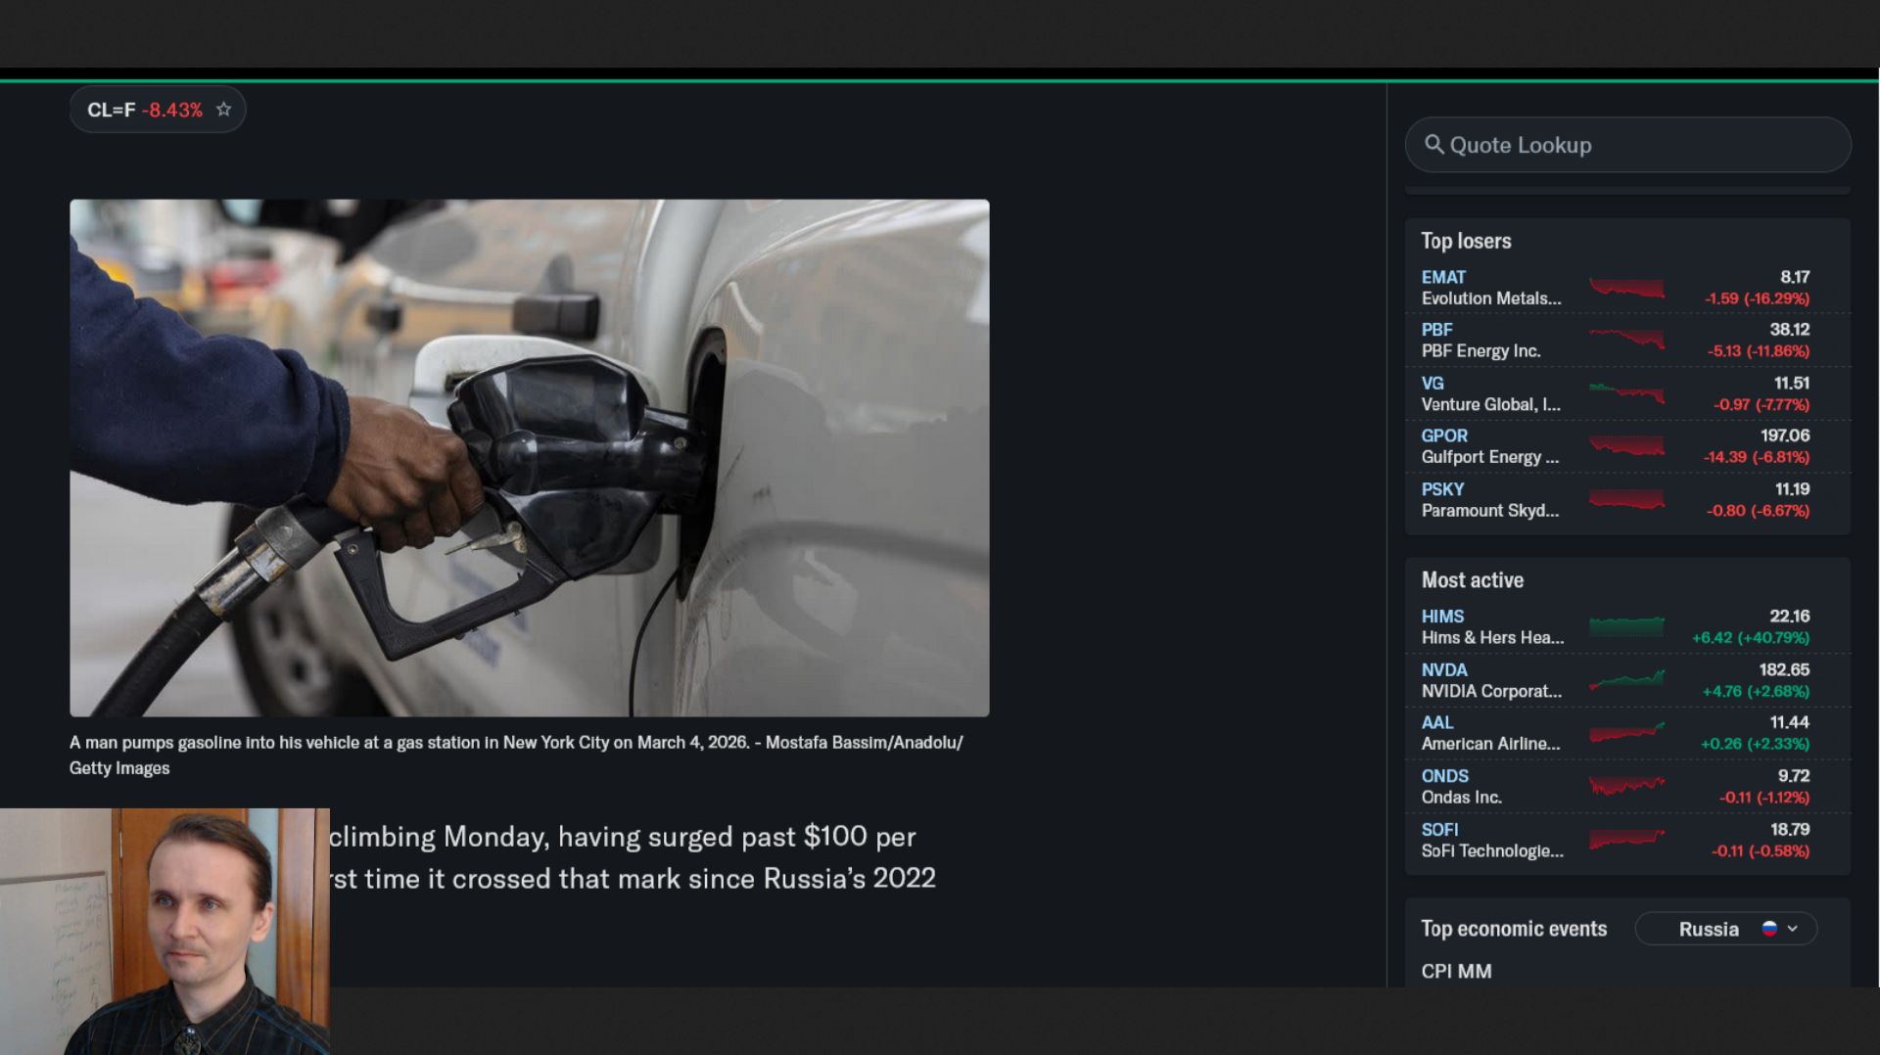Open the Russia country dropdown

[x=1726, y=929]
